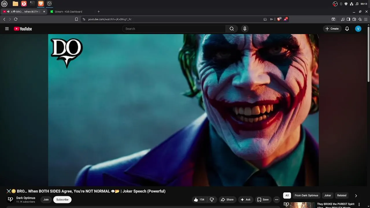Switch to OBS Studio in the panel

pos(49,4)
